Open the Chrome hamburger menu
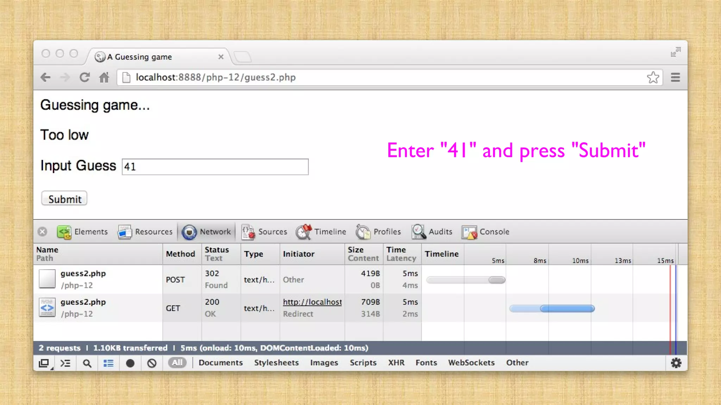 click(x=675, y=77)
